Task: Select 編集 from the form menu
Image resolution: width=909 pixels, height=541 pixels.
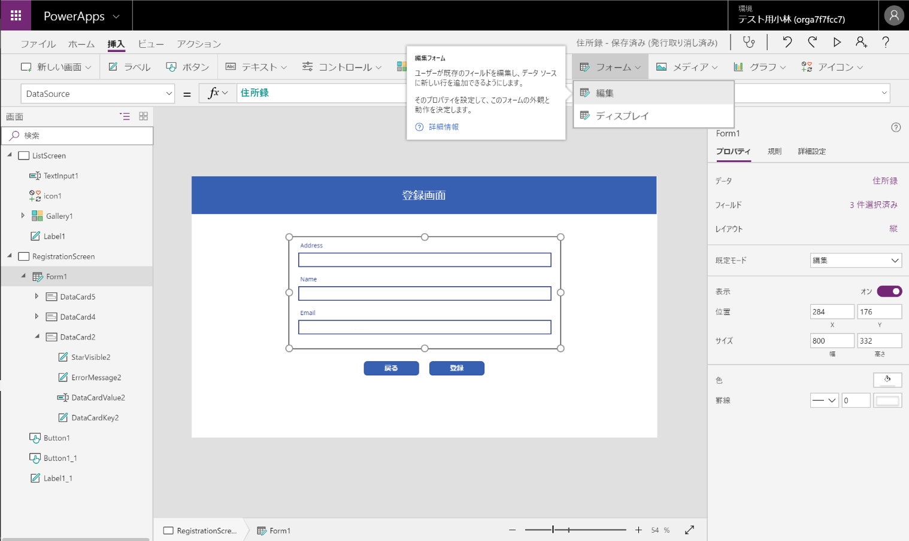Action: click(605, 93)
